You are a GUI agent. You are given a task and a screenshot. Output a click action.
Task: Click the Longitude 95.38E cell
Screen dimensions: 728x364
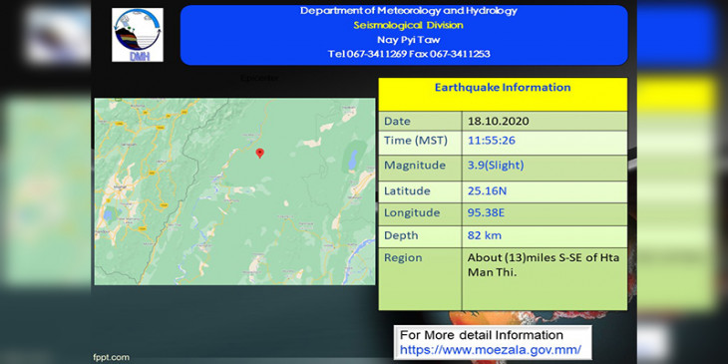pyautogui.click(x=545, y=214)
